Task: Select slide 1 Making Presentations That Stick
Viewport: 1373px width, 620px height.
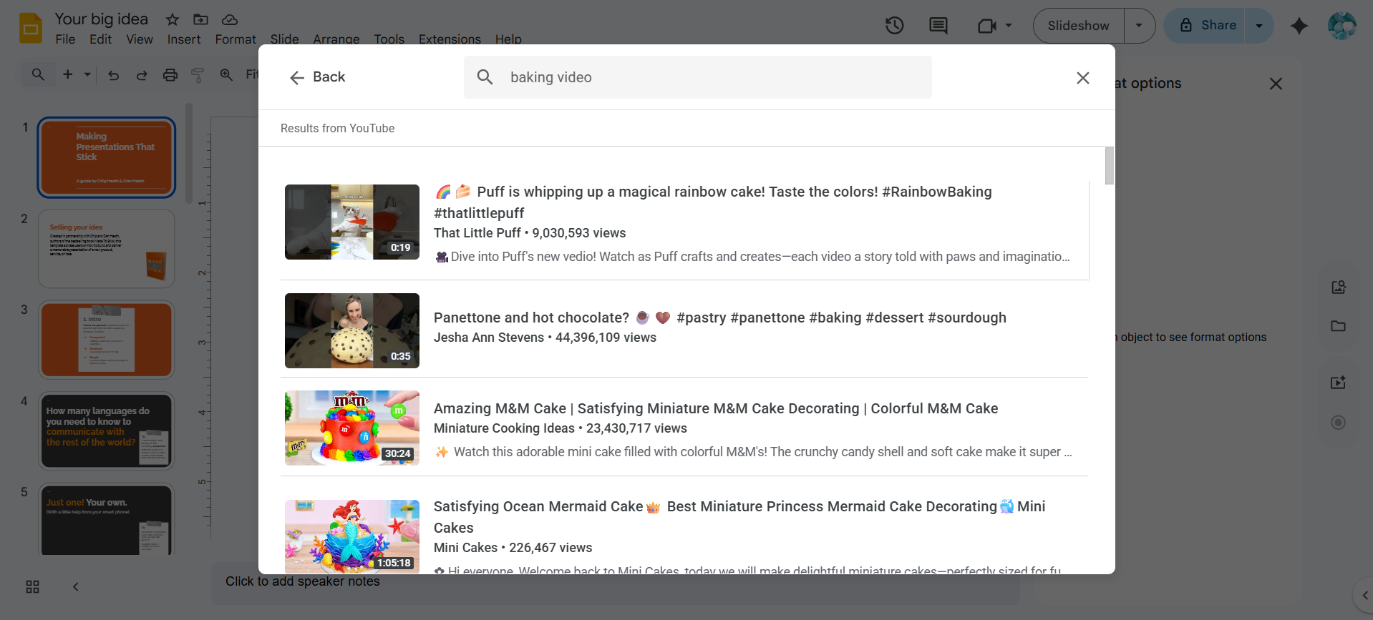Action: coord(107,157)
